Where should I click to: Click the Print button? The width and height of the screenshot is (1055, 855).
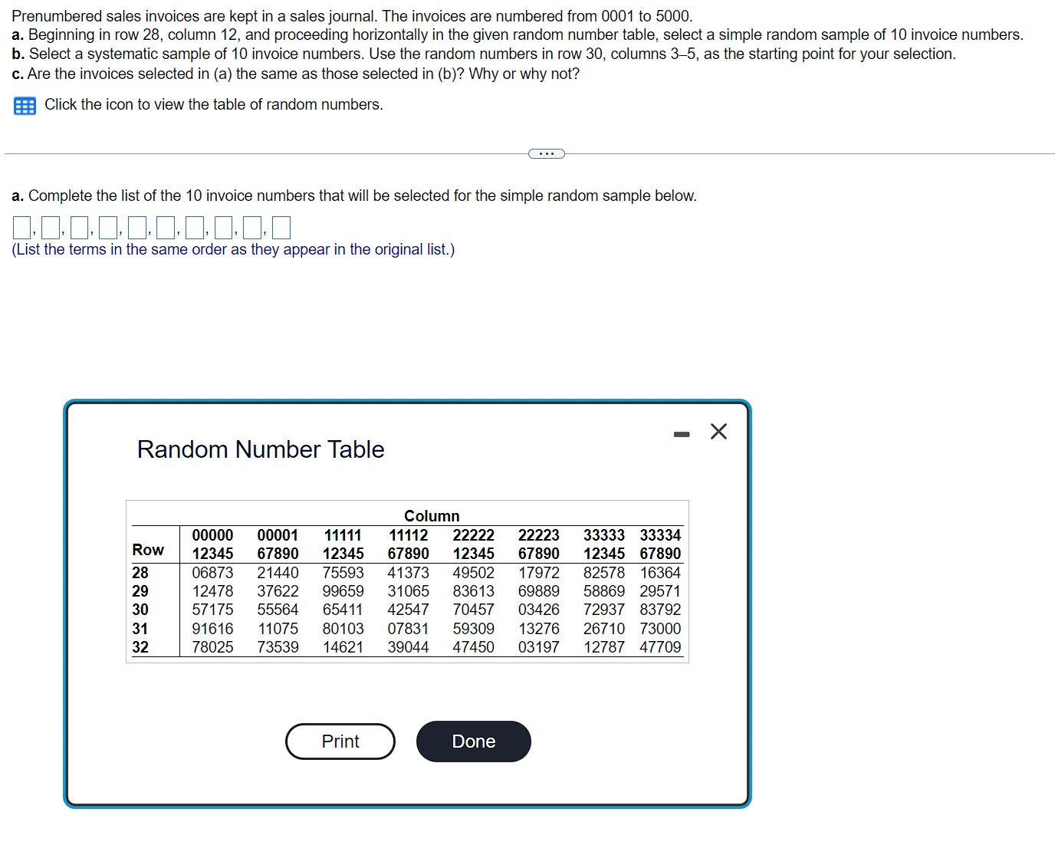340,742
